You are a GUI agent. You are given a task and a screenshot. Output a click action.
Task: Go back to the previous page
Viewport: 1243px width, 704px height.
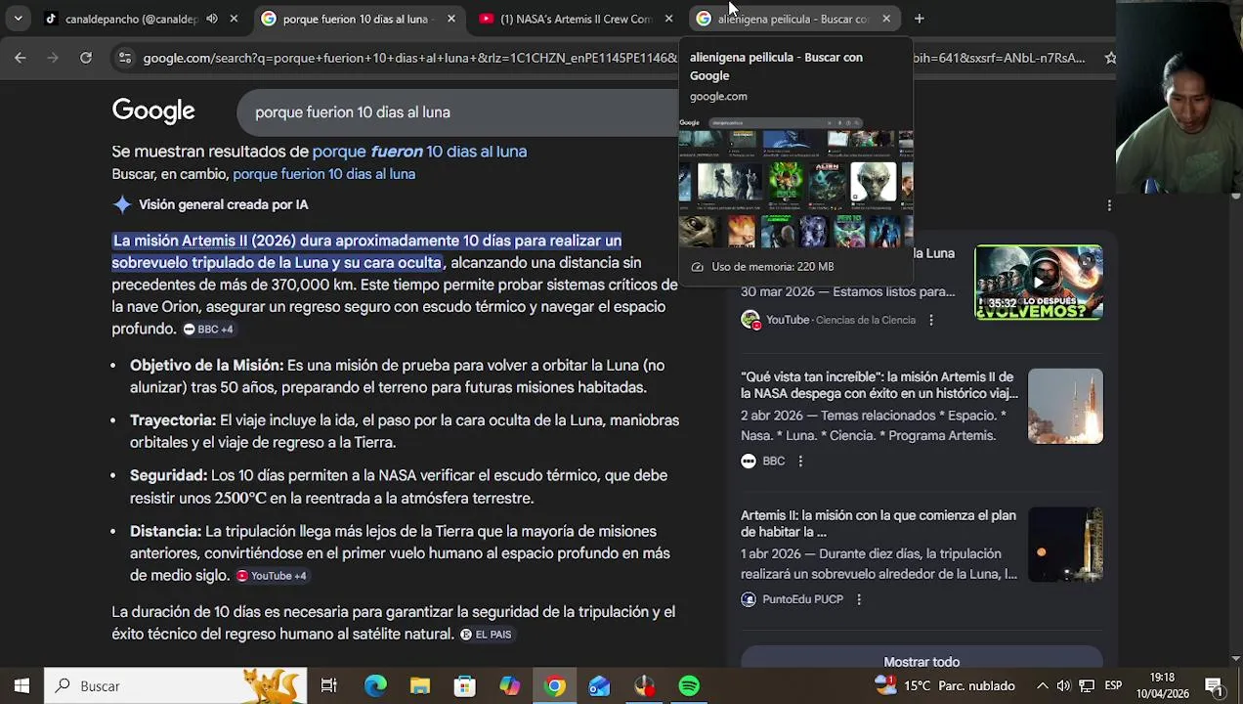20,58
